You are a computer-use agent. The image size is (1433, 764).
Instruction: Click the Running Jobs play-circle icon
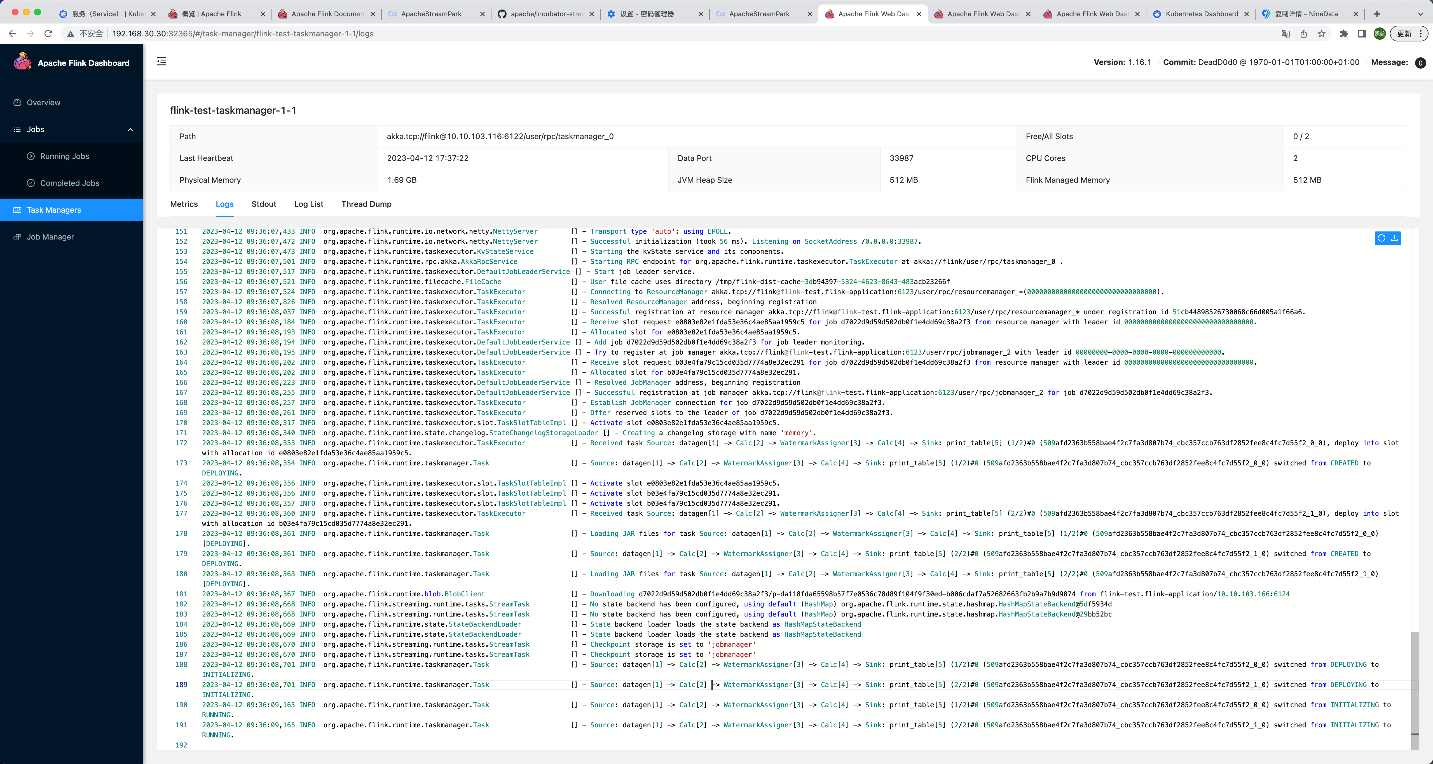pyautogui.click(x=31, y=156)
